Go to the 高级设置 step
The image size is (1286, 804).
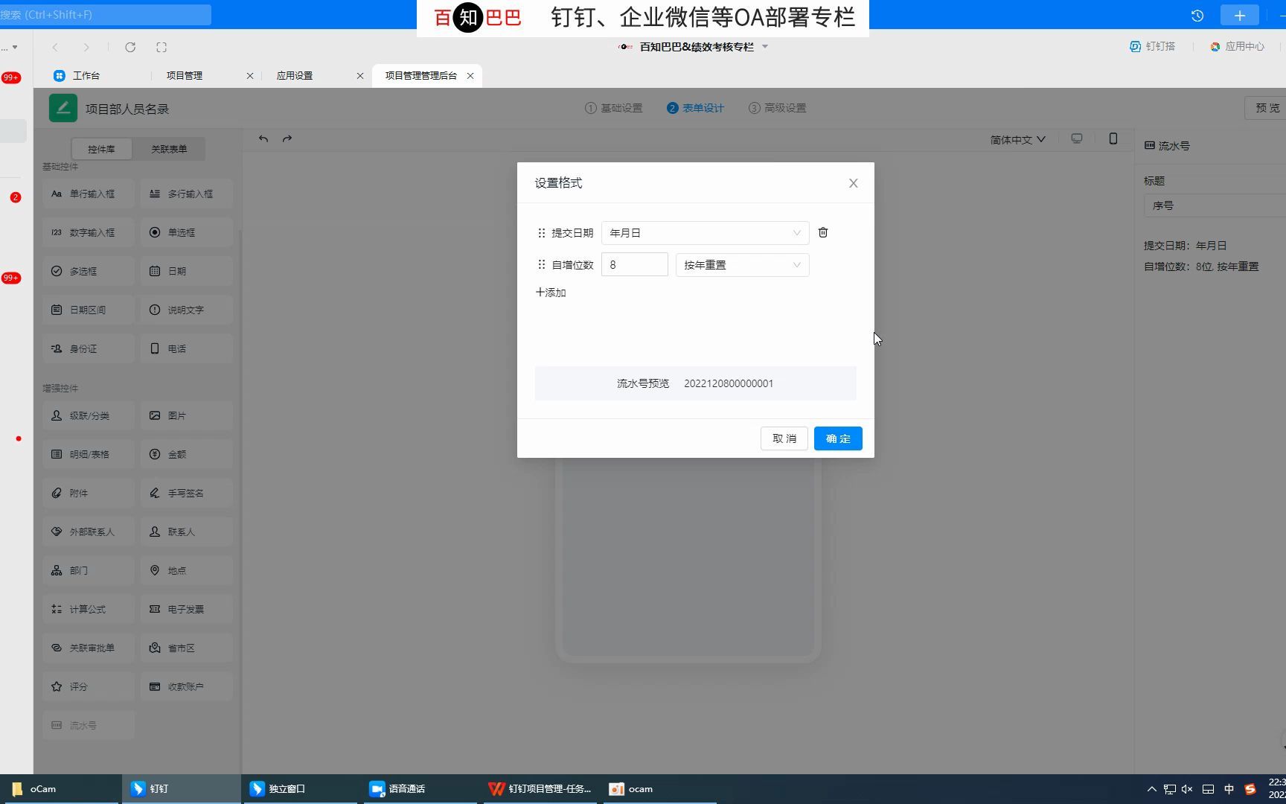777,108
